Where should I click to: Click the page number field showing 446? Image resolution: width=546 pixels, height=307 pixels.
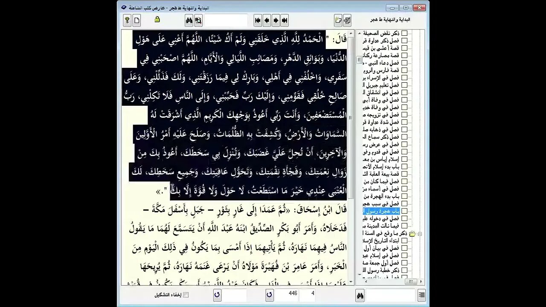(x=286, y=295)
